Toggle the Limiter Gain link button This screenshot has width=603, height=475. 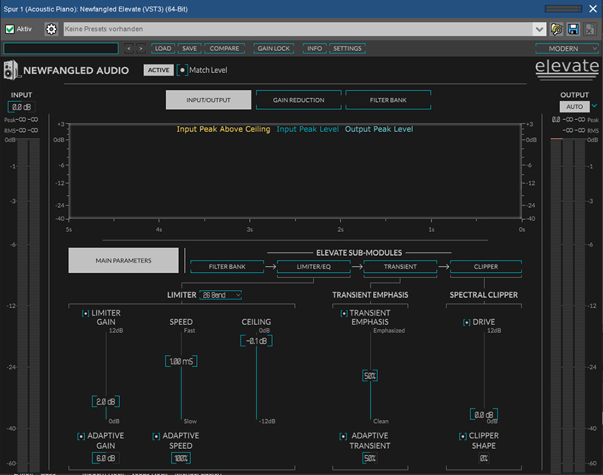coord(85,314)
